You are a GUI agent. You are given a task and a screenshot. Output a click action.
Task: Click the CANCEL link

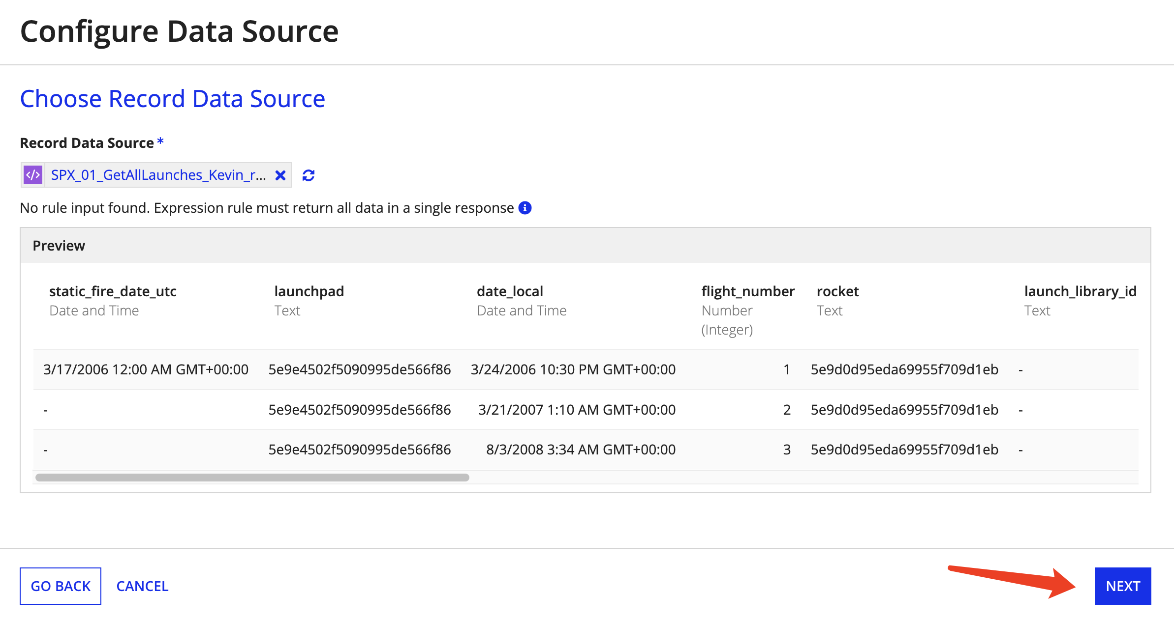click(142, 586)
